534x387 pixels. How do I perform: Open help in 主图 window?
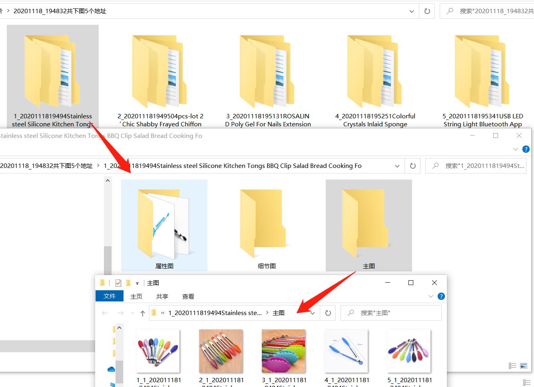[x=441, y=296]
